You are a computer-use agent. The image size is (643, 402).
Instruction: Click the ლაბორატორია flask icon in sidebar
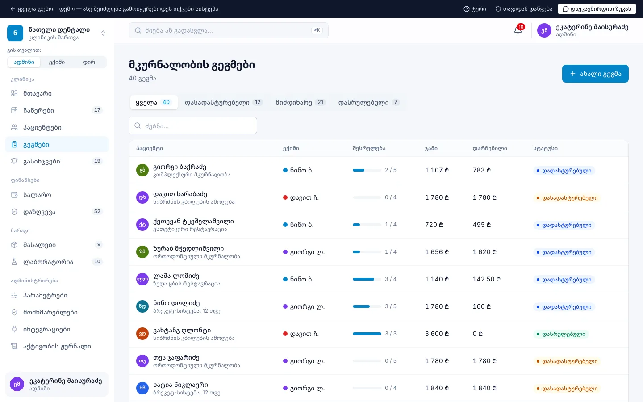click(x=14, y=262)
